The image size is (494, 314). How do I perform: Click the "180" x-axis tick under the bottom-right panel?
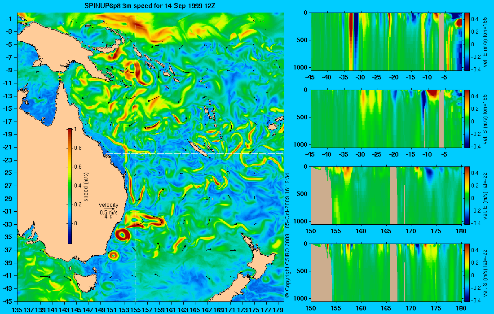pos(461,308)
